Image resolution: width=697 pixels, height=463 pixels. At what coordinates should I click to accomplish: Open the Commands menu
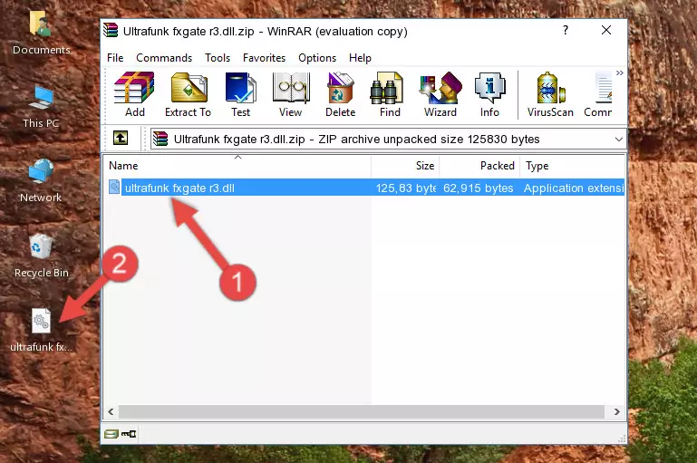click(164, 58)
